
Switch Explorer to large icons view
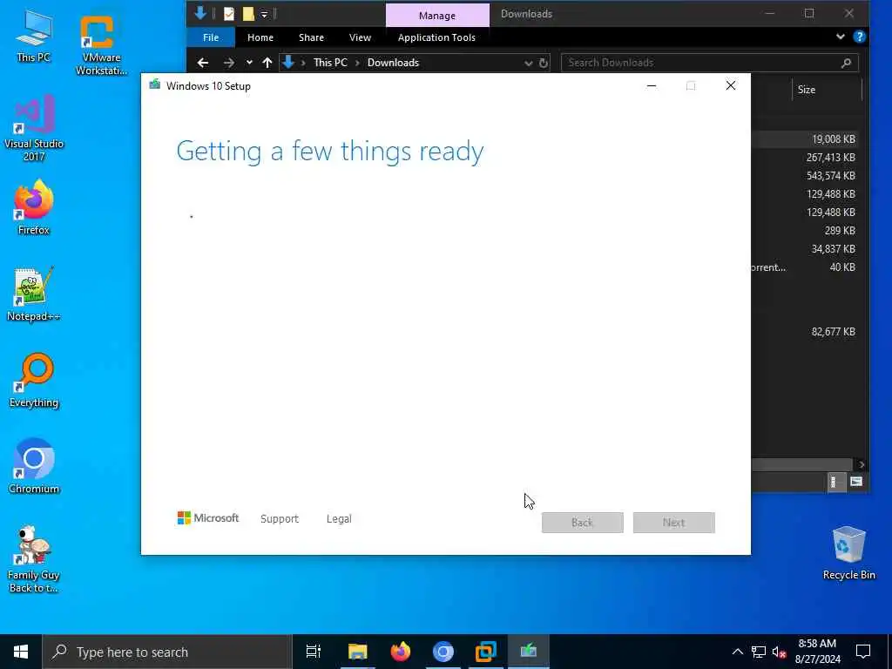pos(856,483)
